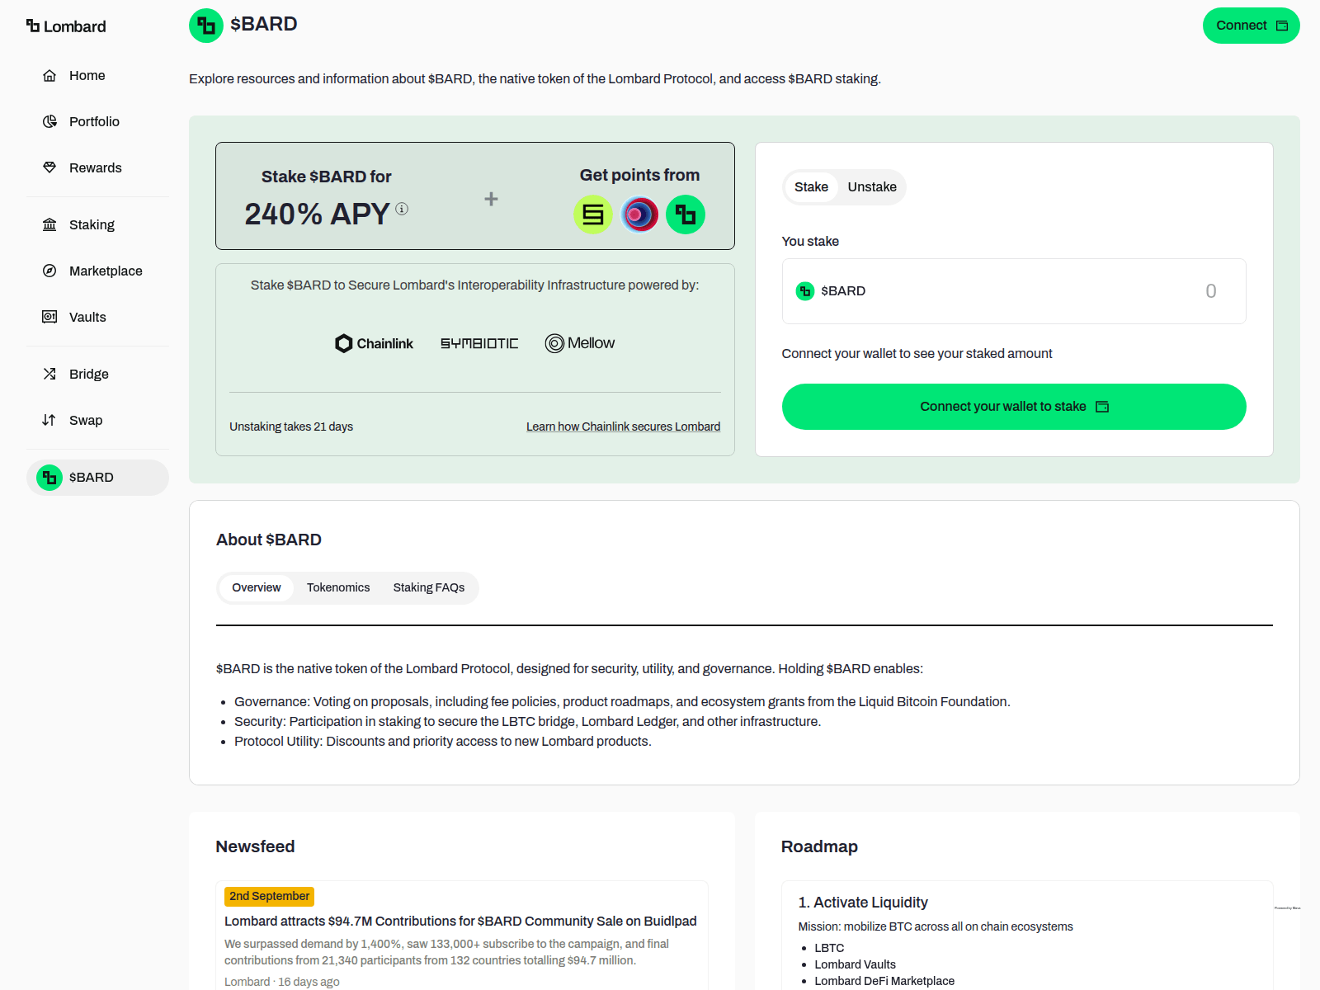The width and height of the screenshot is (1320, 990).
Task: Select the Stake toggle option
Action: tap(811, 187)
